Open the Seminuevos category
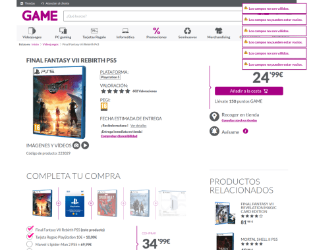Viewport: 313px width, 250px height. point(187,33)
